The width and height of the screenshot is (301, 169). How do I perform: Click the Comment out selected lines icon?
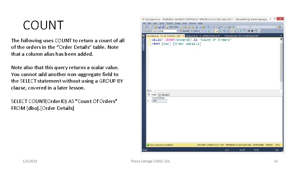pyautogui.click(x=241, y=31)
